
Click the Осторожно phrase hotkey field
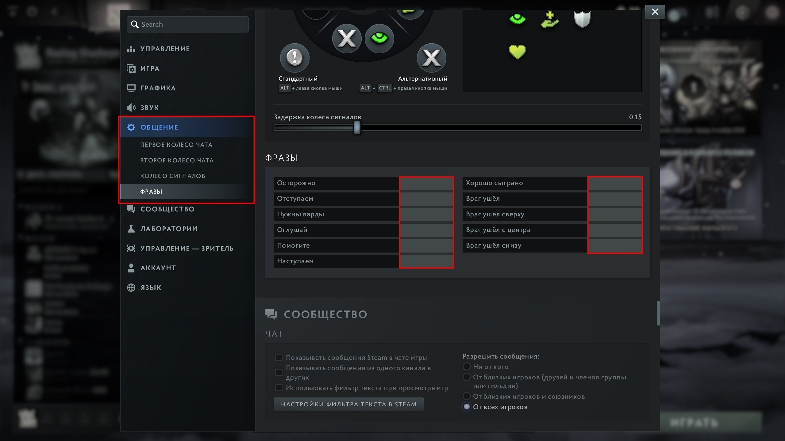[x=426, y=183]
